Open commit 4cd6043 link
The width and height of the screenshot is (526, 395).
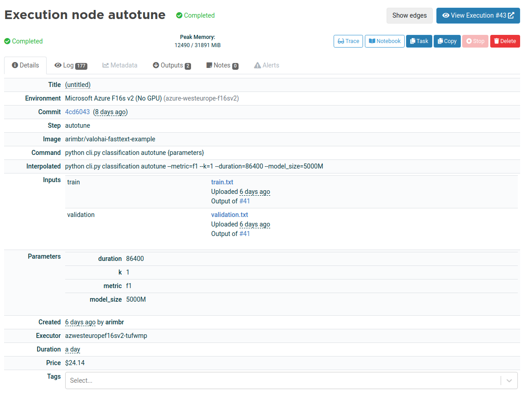pos(77,112)
